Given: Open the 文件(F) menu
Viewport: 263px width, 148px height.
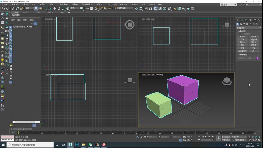Looking at the screenshot, I should click(x=5, y=5).
